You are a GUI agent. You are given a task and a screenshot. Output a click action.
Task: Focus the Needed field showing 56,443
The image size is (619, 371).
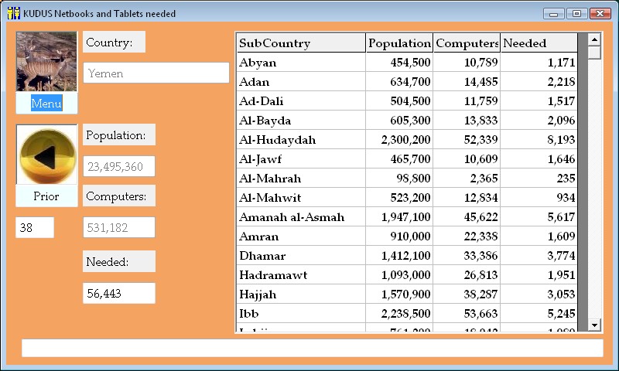(119, 294)
